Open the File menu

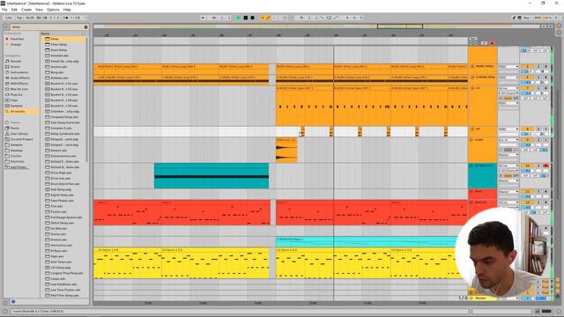point(4,10)
